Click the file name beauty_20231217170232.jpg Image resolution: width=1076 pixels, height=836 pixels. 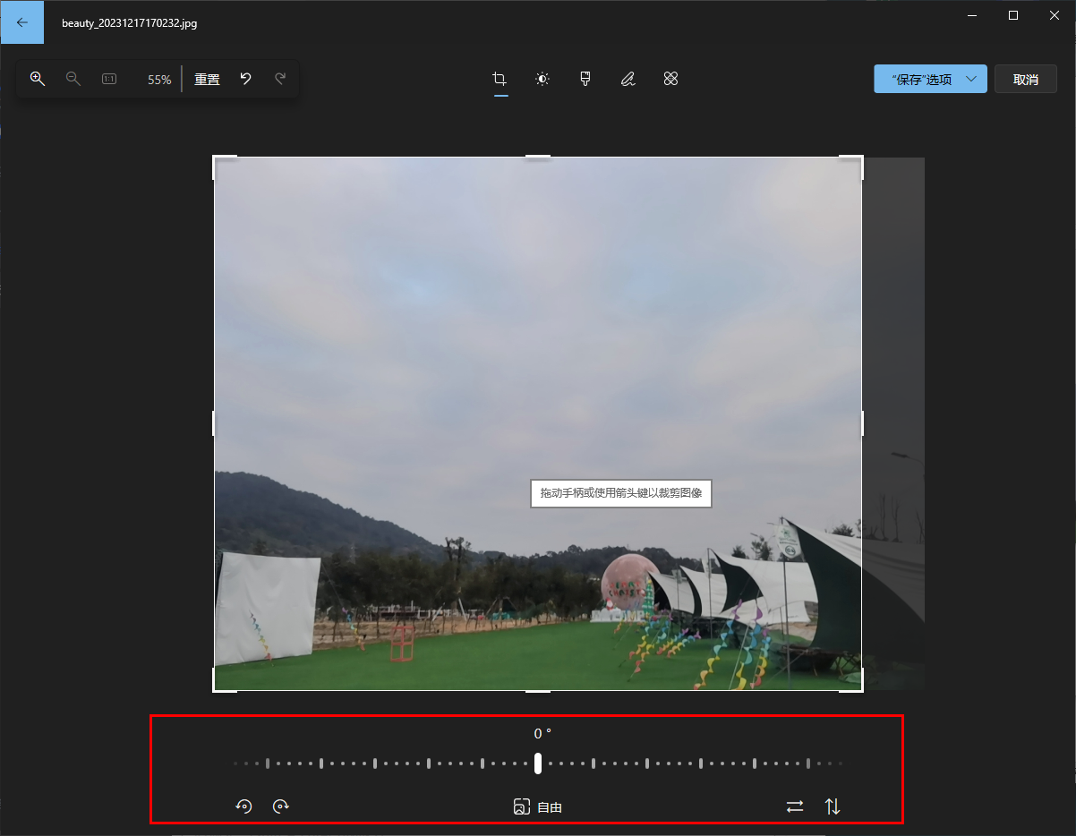[130, 23]
